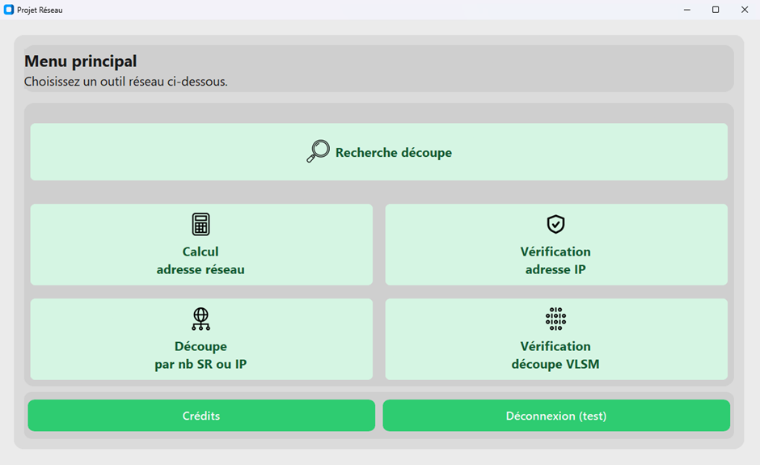The image size is (760, 465).
Task: Maximize the Projet Réseau window
Action: tap(716, 10)
